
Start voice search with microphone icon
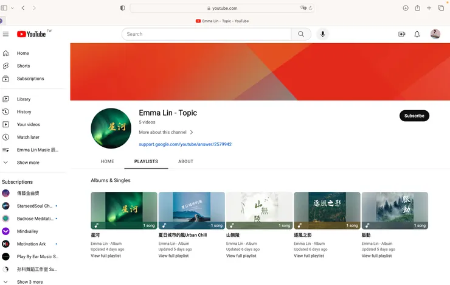click(322, 34)
